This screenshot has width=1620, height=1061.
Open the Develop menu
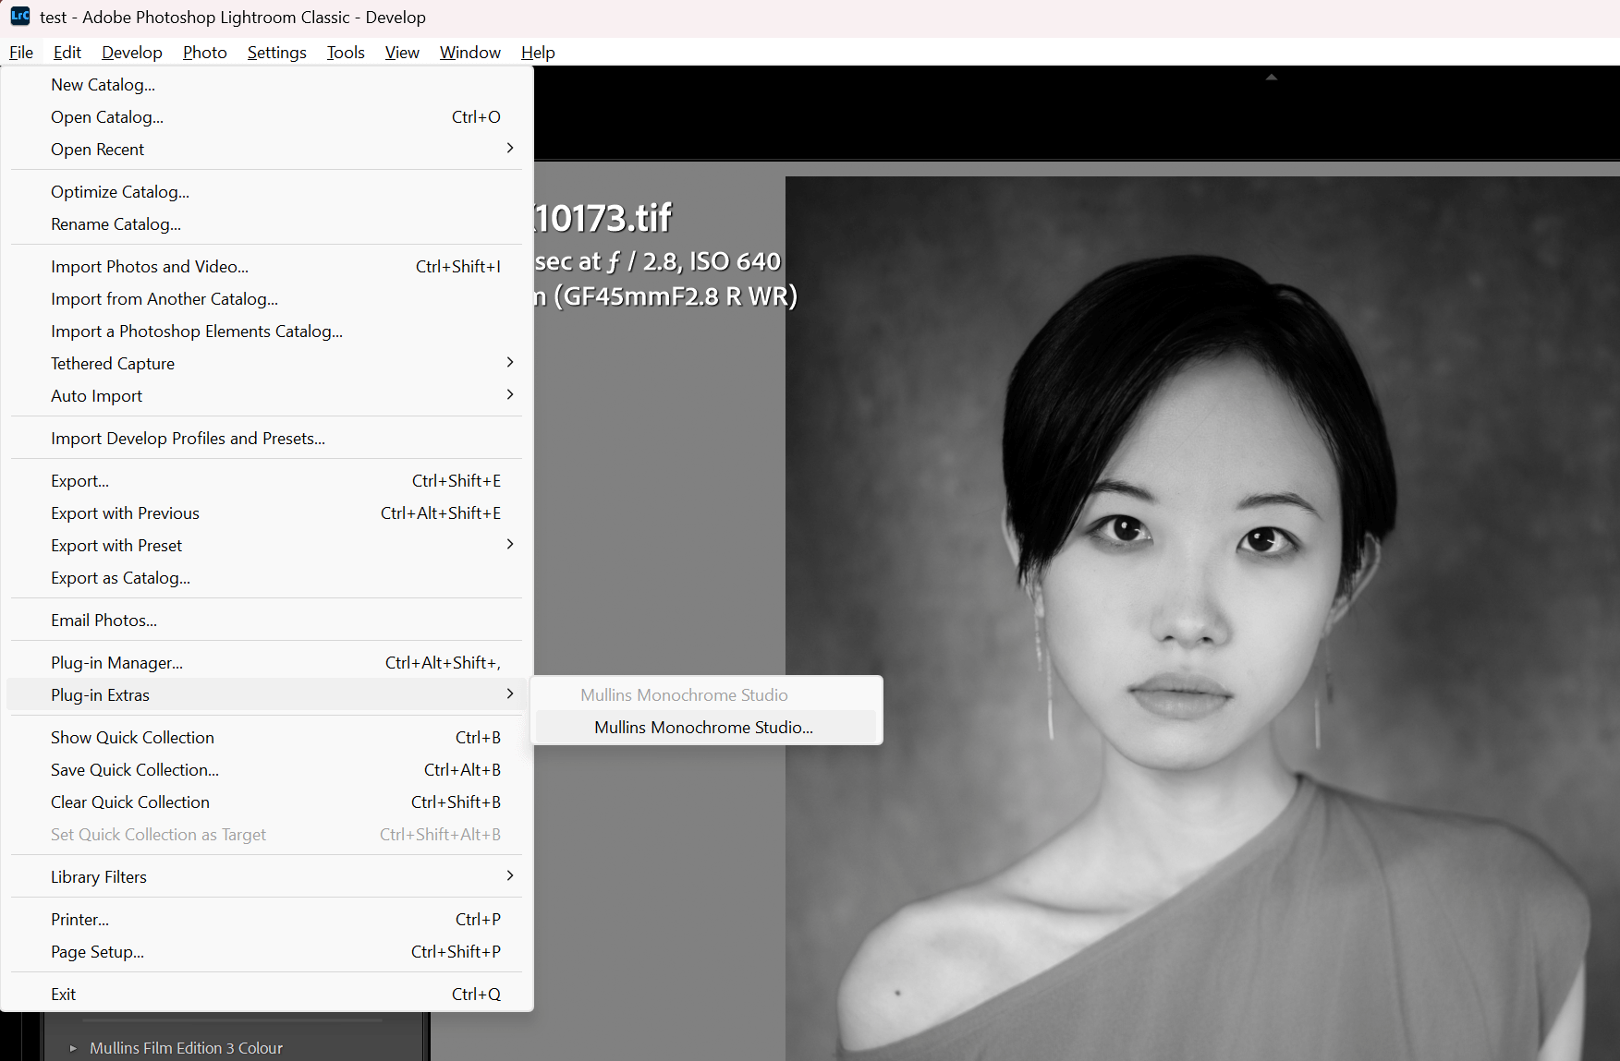coord(131,53)
